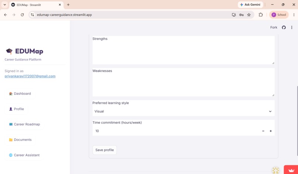Open Documents in the sidebar
Viewport: 298px width, 174px height.
20,140
